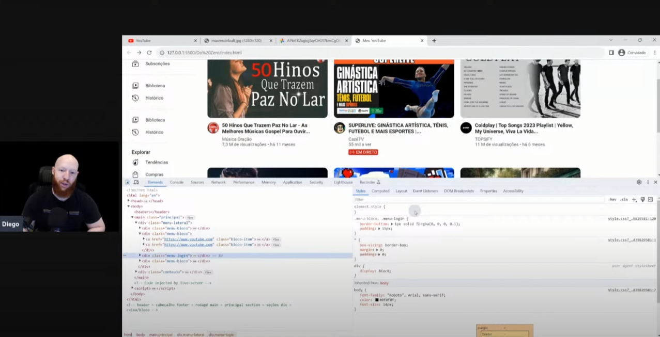
Task: Switch to the Sources panel
Action: (197, 182)
